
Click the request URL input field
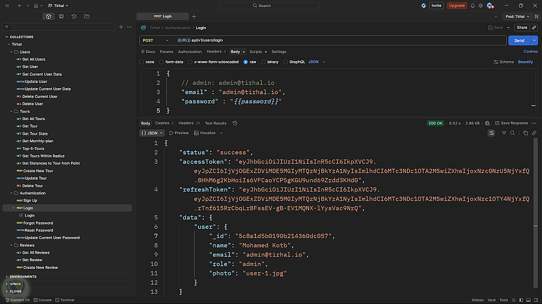(336, 41)
